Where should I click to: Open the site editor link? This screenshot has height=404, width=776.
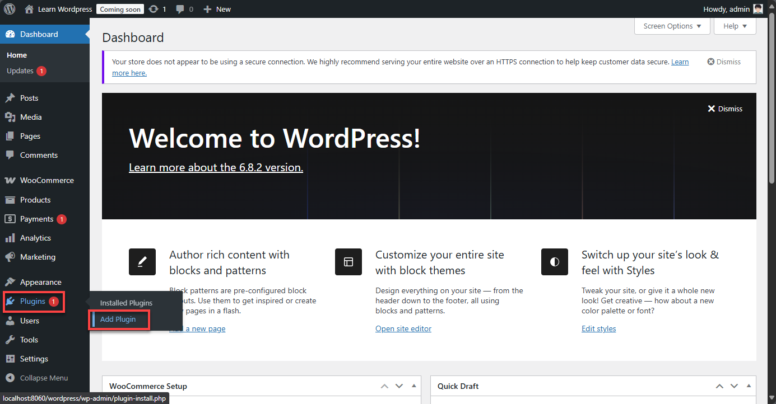[403, 328]
